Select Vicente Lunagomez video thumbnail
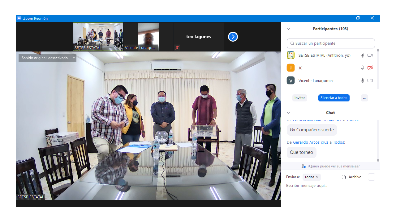This screenshot has height=222, width=396. point(148,37)
